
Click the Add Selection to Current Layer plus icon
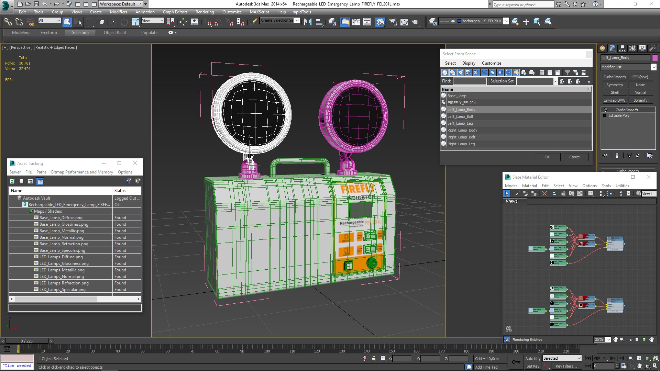pyautogui.click(x=526, y=22)
